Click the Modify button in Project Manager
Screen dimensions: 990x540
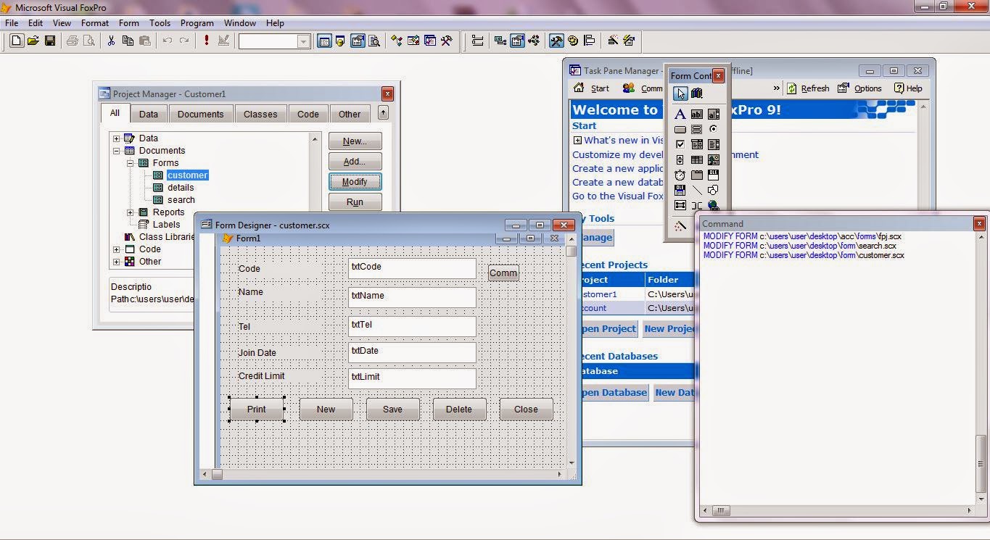pyautogui.click(x=355, y=181)
